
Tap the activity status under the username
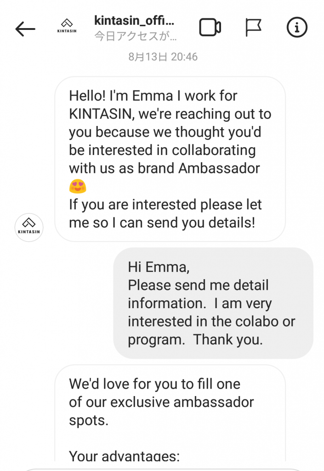coord(136,36)
